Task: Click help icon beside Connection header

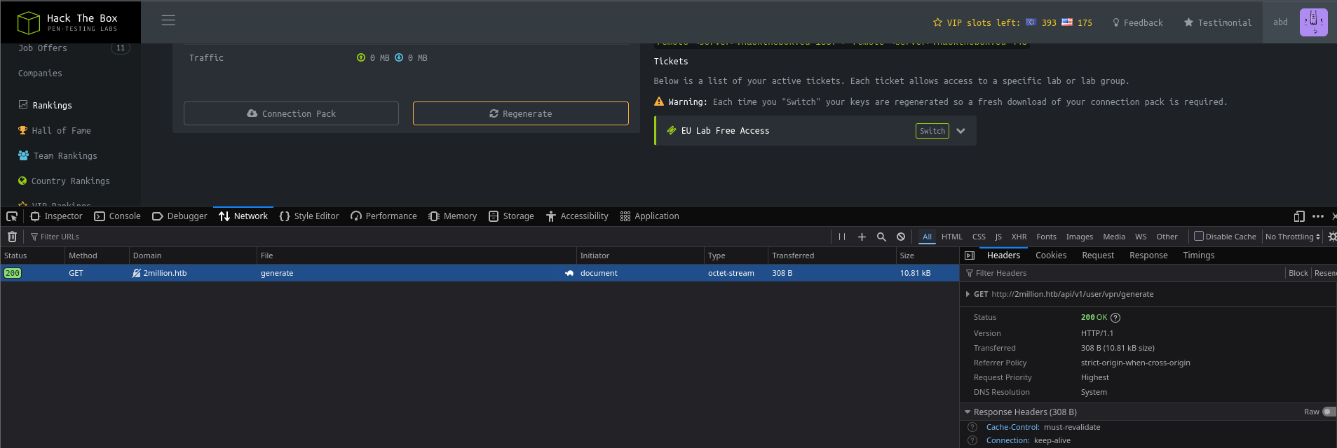Action: pos(972,440)
